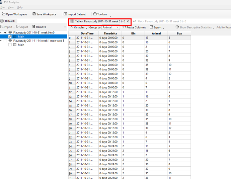This screenshot has width=231, height=179.
Task: Uncheck the Flavostudy 2011-10-31 week 0 dataset
Action: coord(5,32)
